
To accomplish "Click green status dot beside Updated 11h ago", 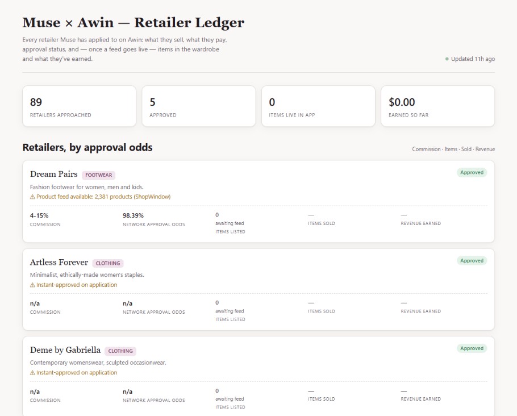I will (447, 59).
